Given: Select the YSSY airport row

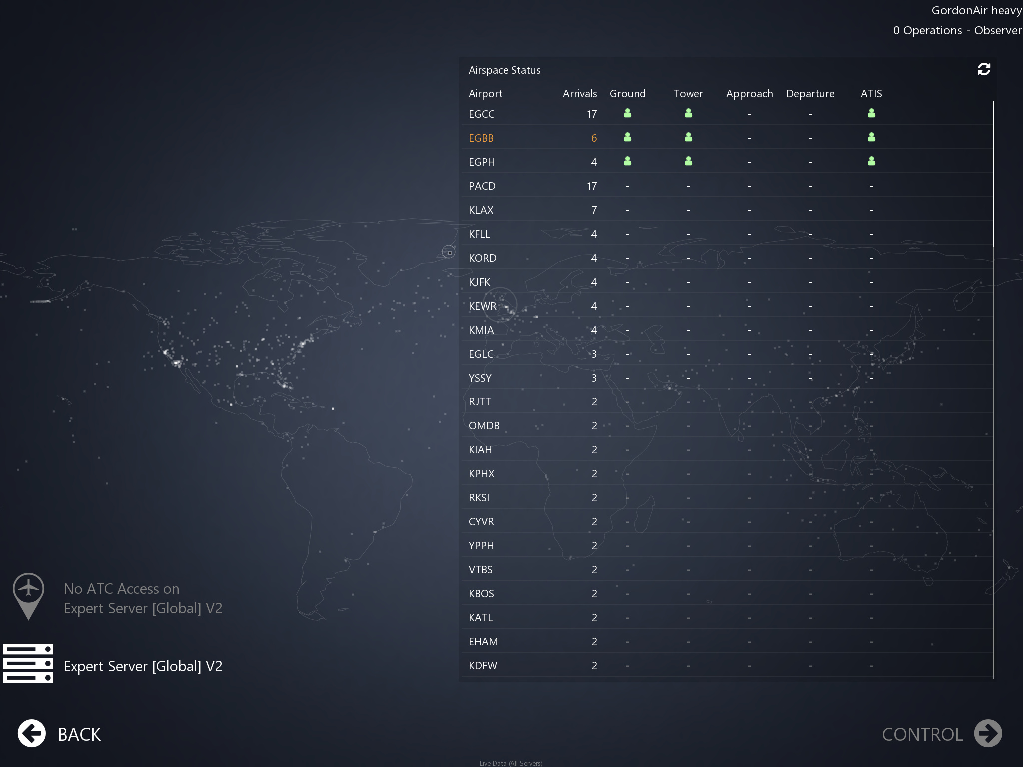Looking at the screenshot, I should coord(480,378).
